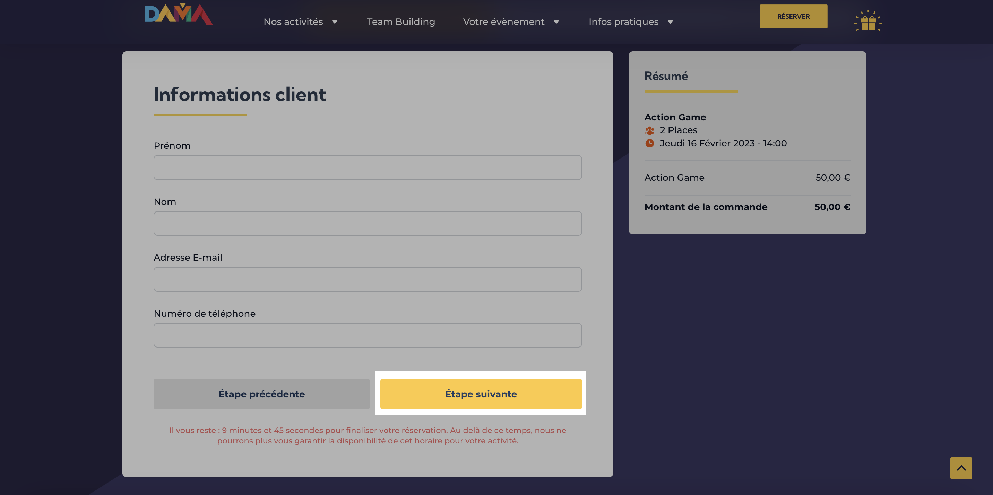Focus the Numéro de téléphone field

tap(368, 335)
